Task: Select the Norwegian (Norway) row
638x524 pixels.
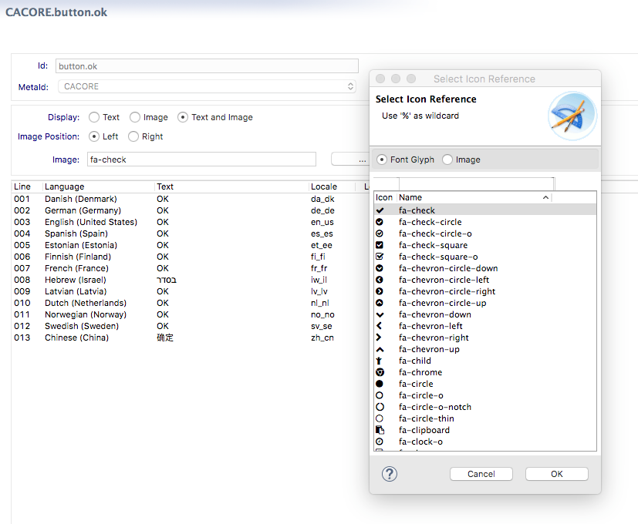Action: 190,314
